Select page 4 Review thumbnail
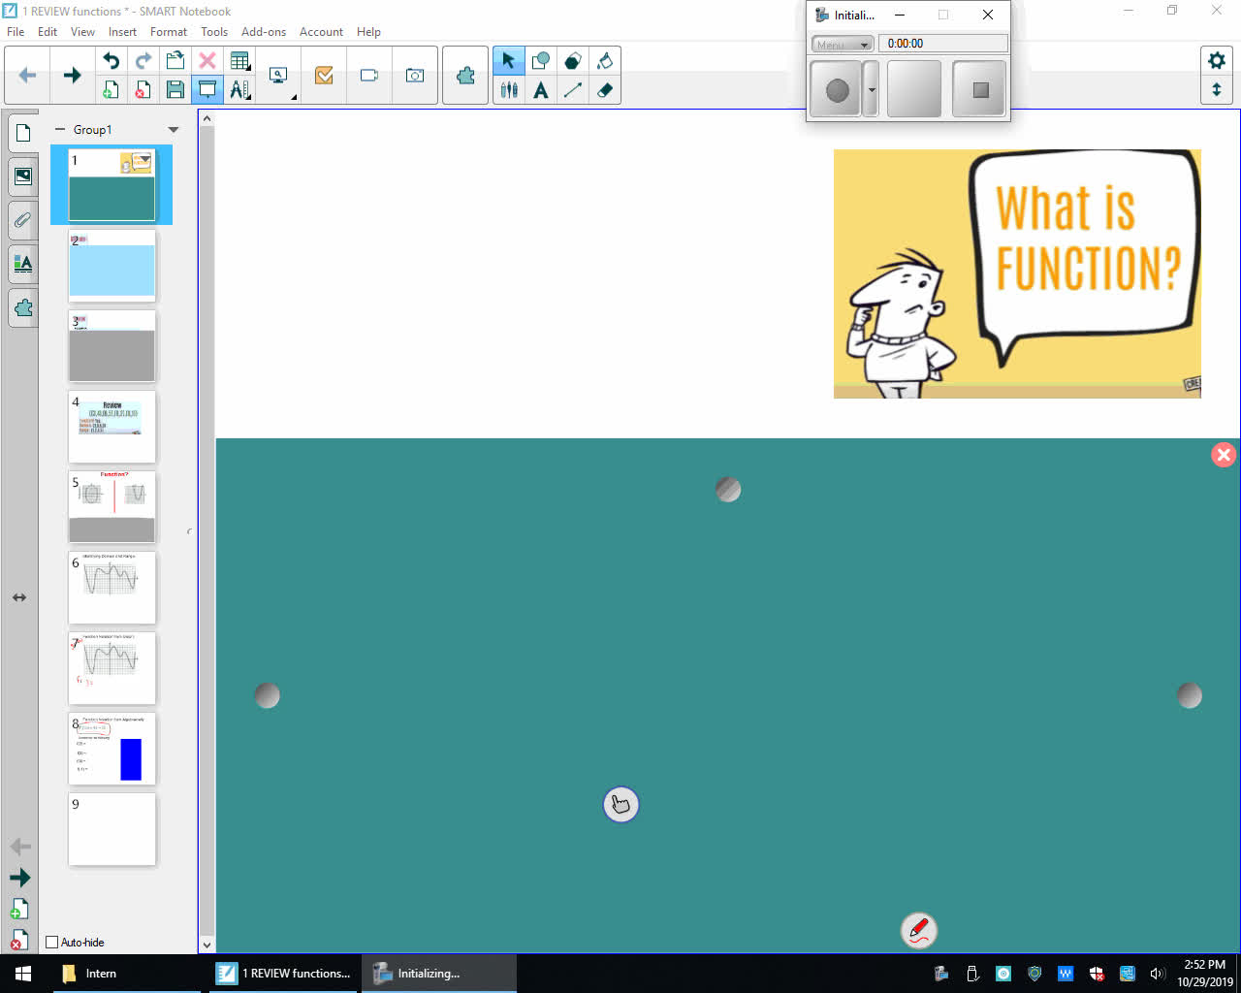 pos(111,427)
